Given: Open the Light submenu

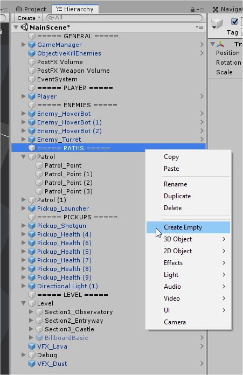Looking at the screenshot, I should click(x=188, y=275).
